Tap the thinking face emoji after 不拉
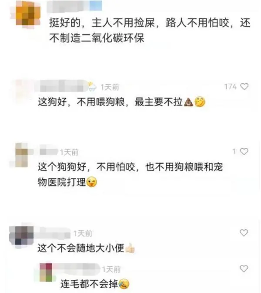The height and width of the screenshot is (293, 261). click(200, 102)
